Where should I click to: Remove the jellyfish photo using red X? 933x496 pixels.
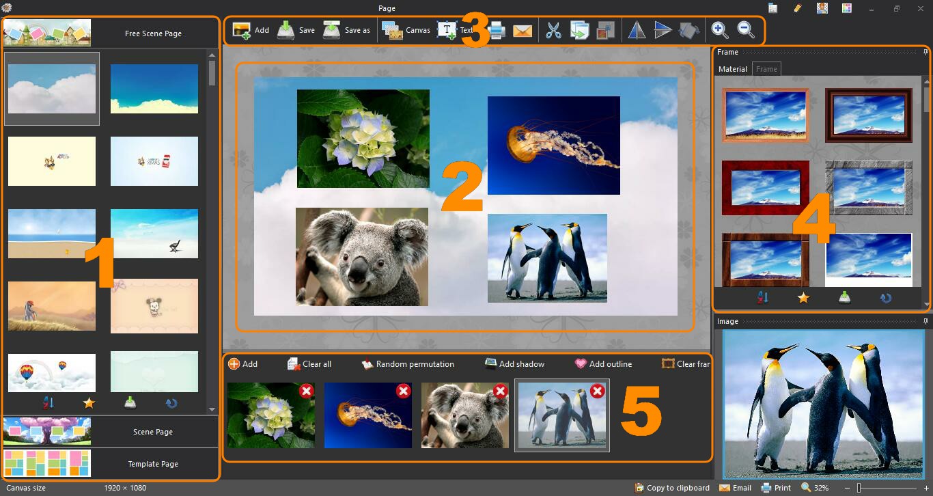404,391
